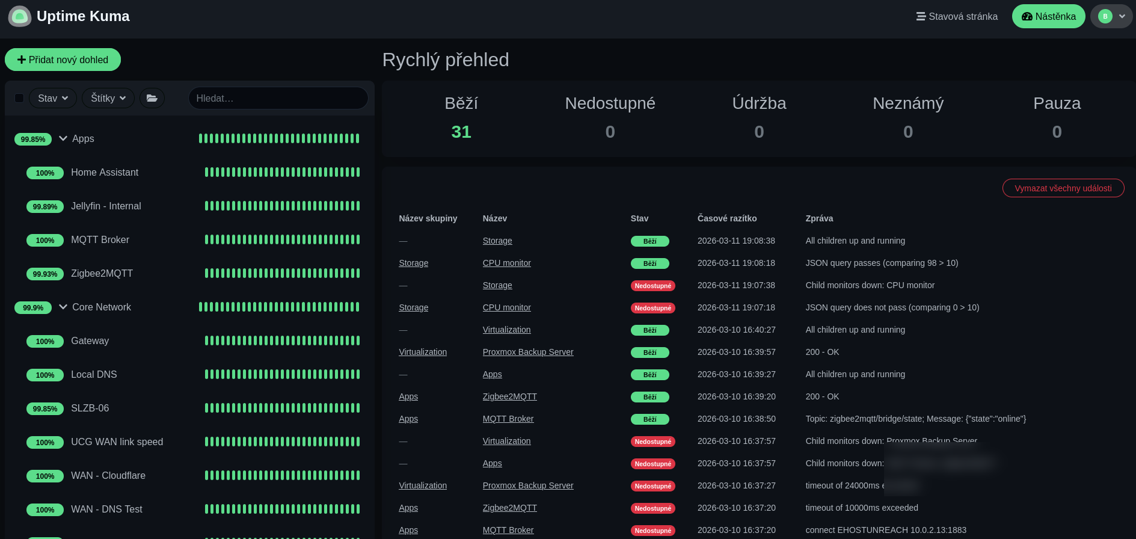
Task: Open the Stav filter dropdown
Action: (53, 98)
